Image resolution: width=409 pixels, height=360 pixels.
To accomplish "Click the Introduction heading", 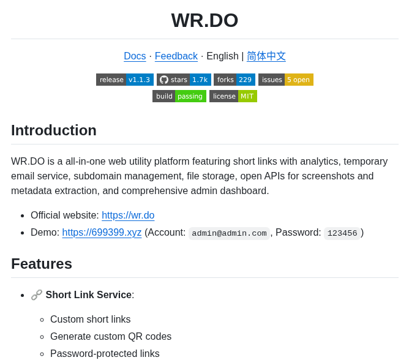I will (54, 130).
